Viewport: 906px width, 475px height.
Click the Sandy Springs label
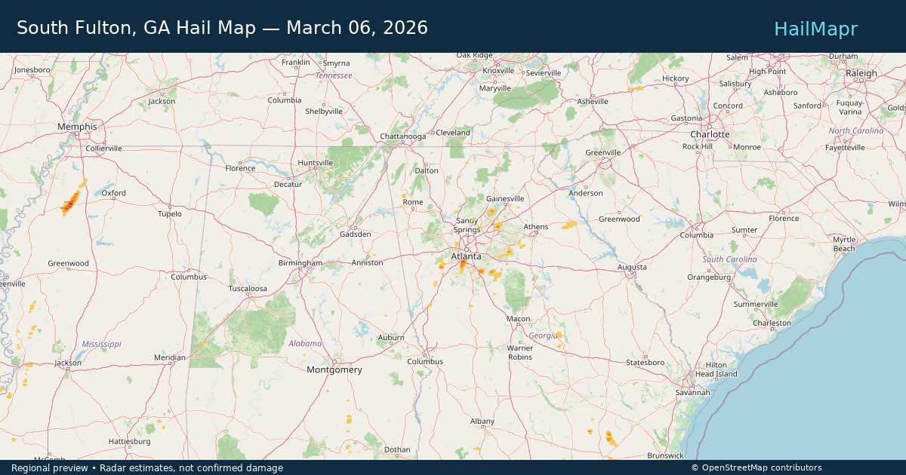(x=467, y=225)
